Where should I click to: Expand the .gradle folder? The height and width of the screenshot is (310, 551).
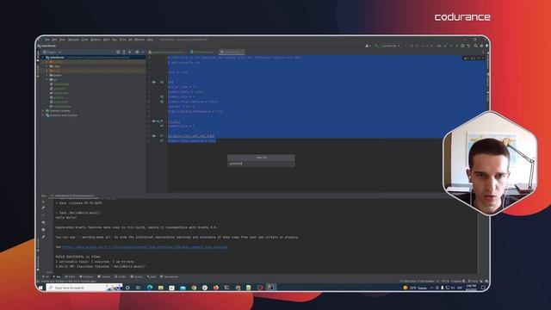(47, 62)
